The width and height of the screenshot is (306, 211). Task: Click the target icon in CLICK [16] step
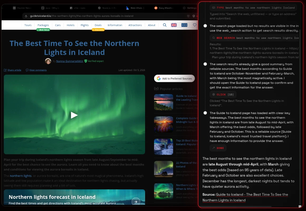[x=214, y=94]
